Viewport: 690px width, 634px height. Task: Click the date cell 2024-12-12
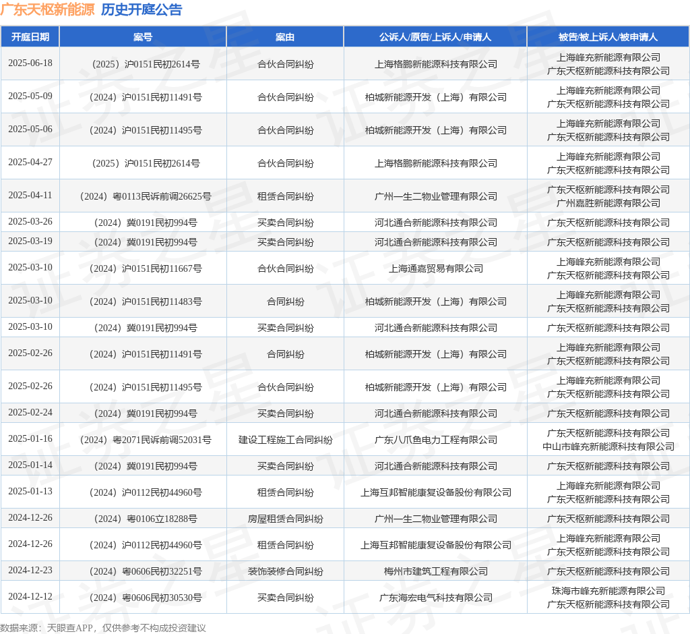point(30,596)
